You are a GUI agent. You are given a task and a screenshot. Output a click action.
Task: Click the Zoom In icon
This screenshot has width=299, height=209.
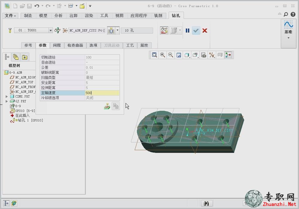[163, 55]
